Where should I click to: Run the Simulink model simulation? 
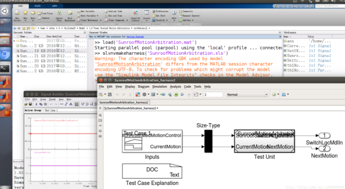click(x=177, y=94)
